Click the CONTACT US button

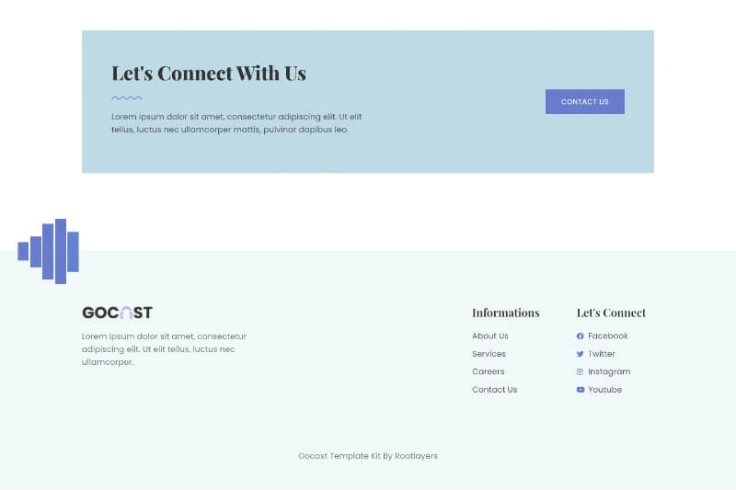pos(585,102)
